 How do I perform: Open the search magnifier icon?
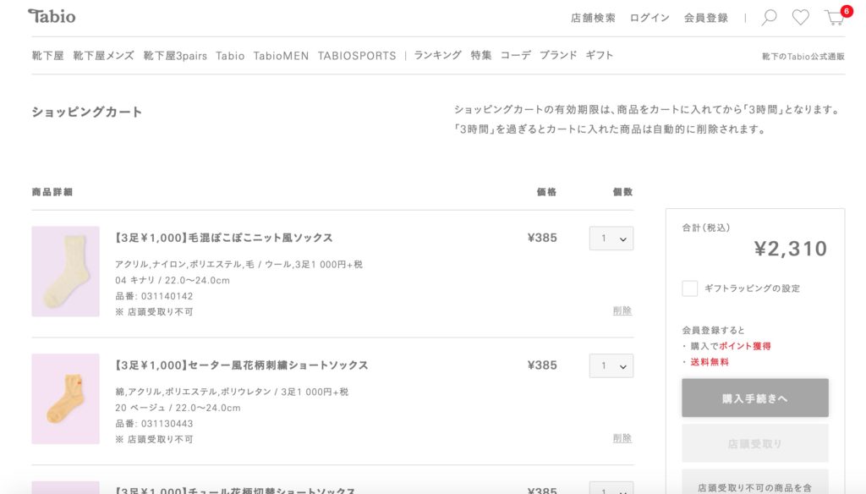[769, 17]
